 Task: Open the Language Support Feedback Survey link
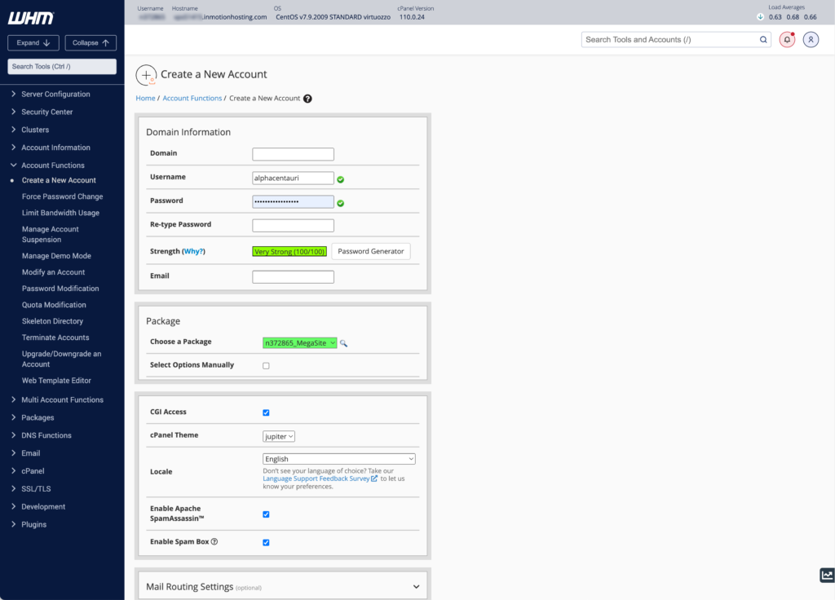316,479
